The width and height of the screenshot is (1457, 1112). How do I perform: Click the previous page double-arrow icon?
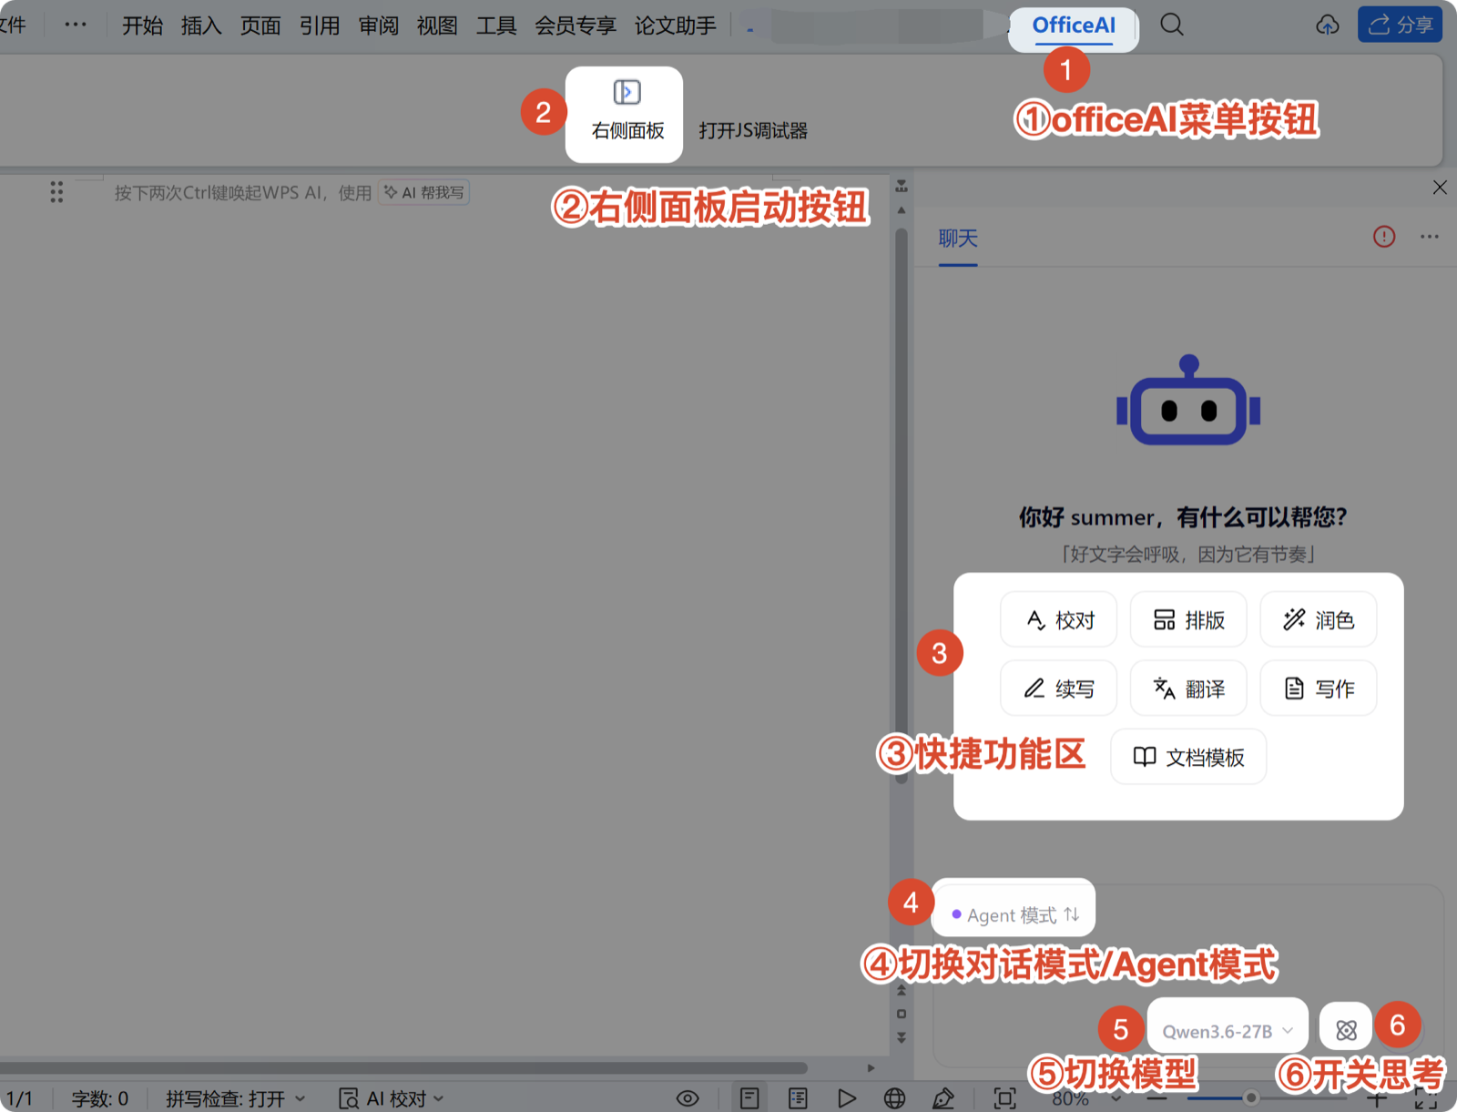tap(902, 991)
